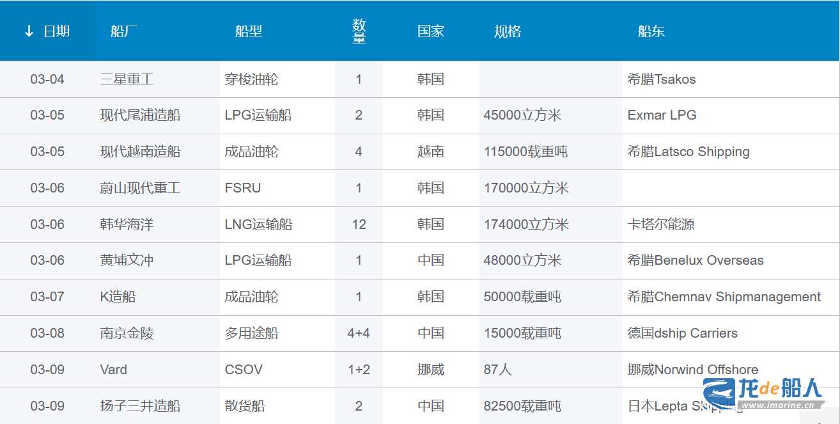
Task: Click ship type 散货船
Action: click(245, 406)
